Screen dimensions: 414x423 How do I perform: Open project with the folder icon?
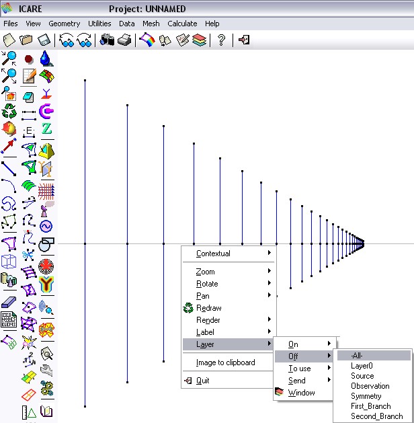coord(26,40)
